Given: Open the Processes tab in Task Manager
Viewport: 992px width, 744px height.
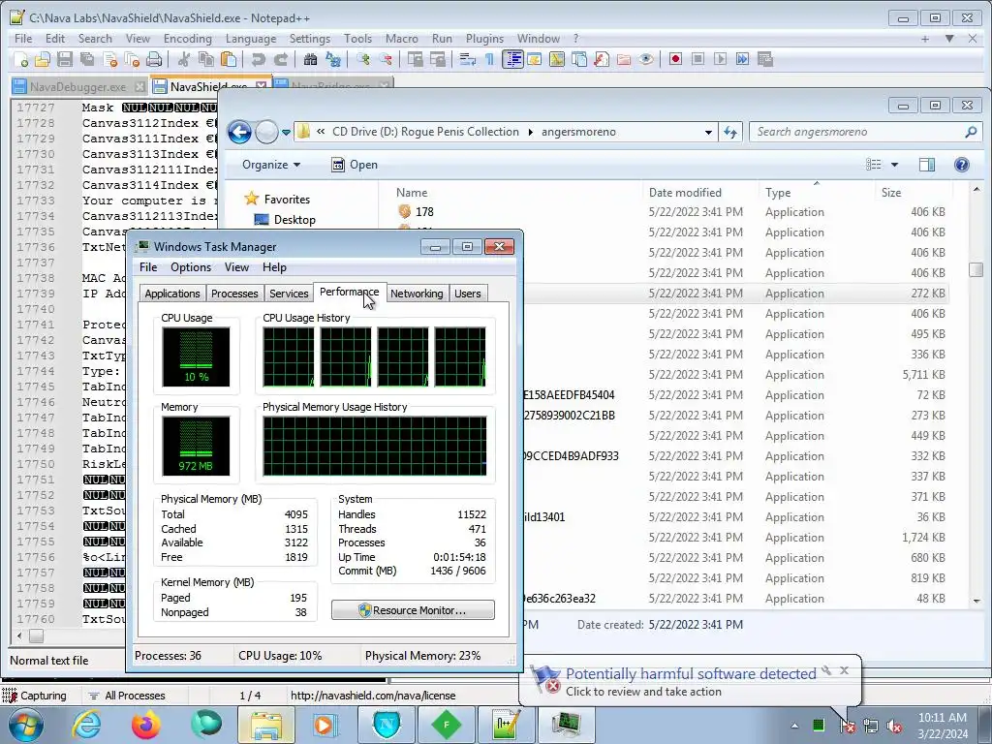Looking at the screenshot, I should [x=234, y=294].
